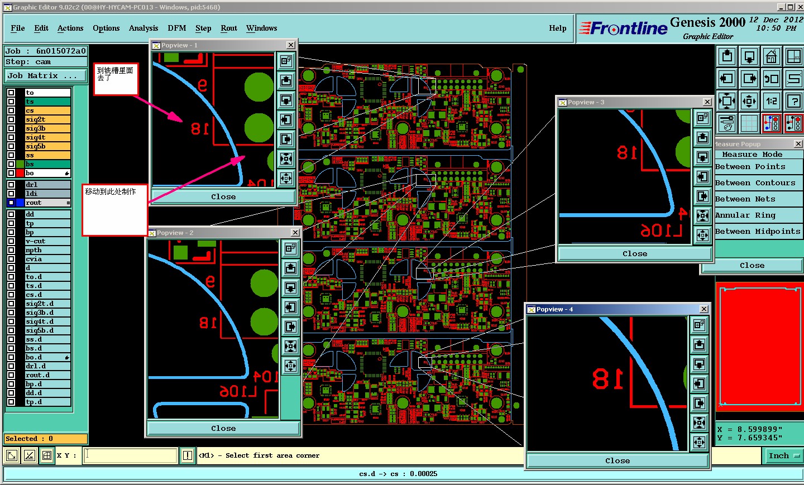
Task: Click the red board overview thumbnail
Action: click(x=759, y=346)
